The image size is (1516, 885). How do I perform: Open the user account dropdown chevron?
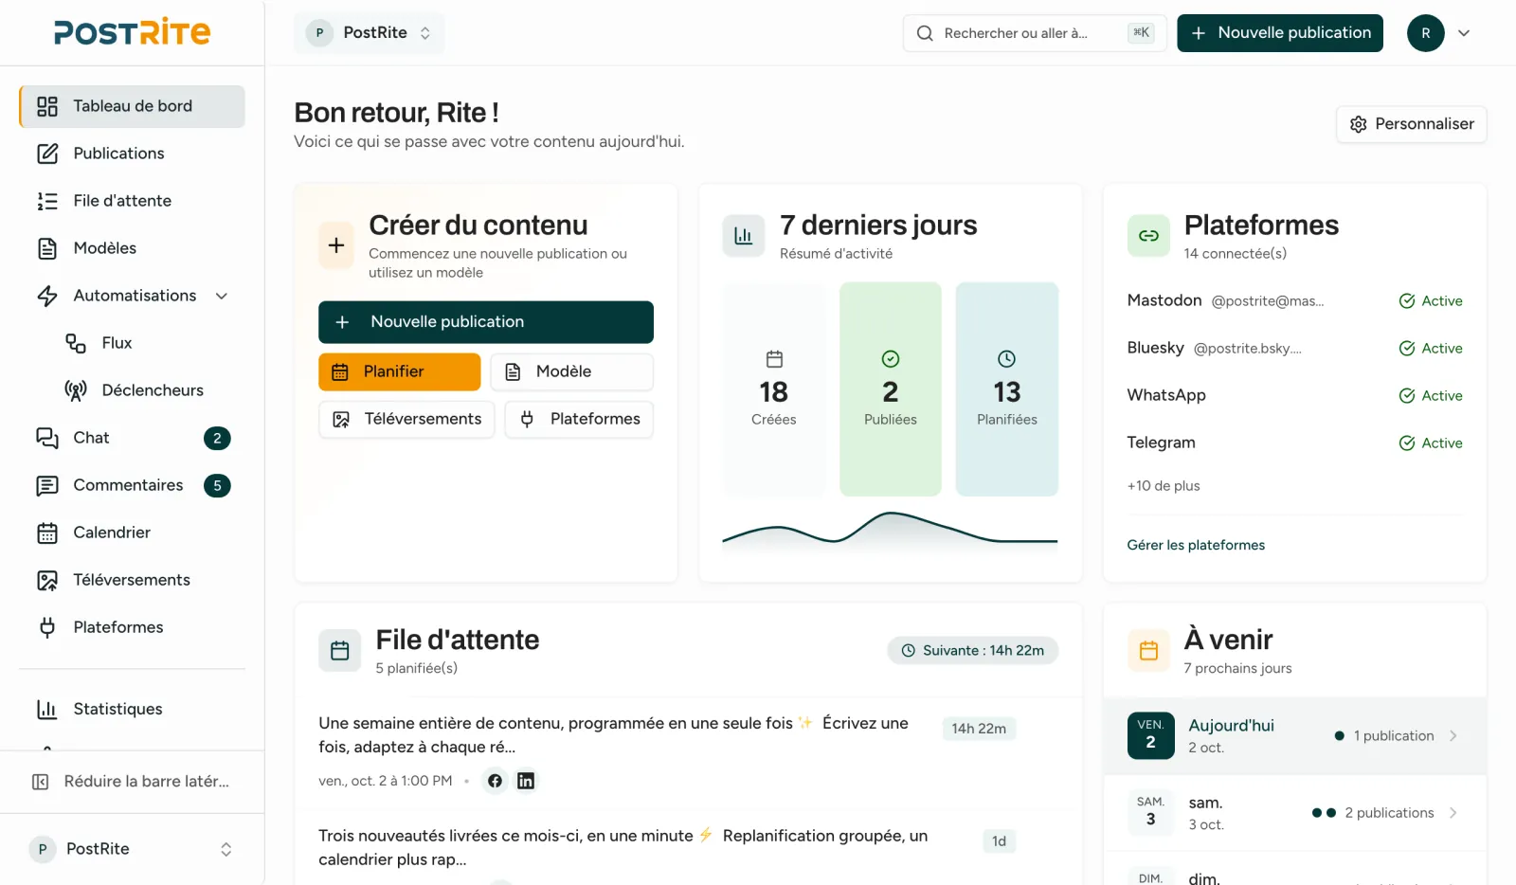(1464, 33)
